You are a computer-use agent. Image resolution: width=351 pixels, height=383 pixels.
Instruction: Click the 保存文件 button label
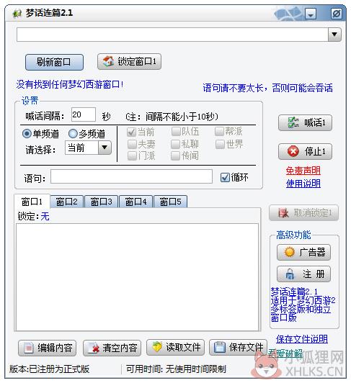pos(246,347)
